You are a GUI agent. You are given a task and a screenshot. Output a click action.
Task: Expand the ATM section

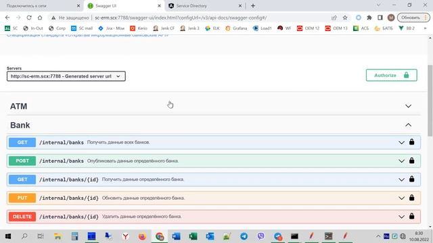[408, 106]
